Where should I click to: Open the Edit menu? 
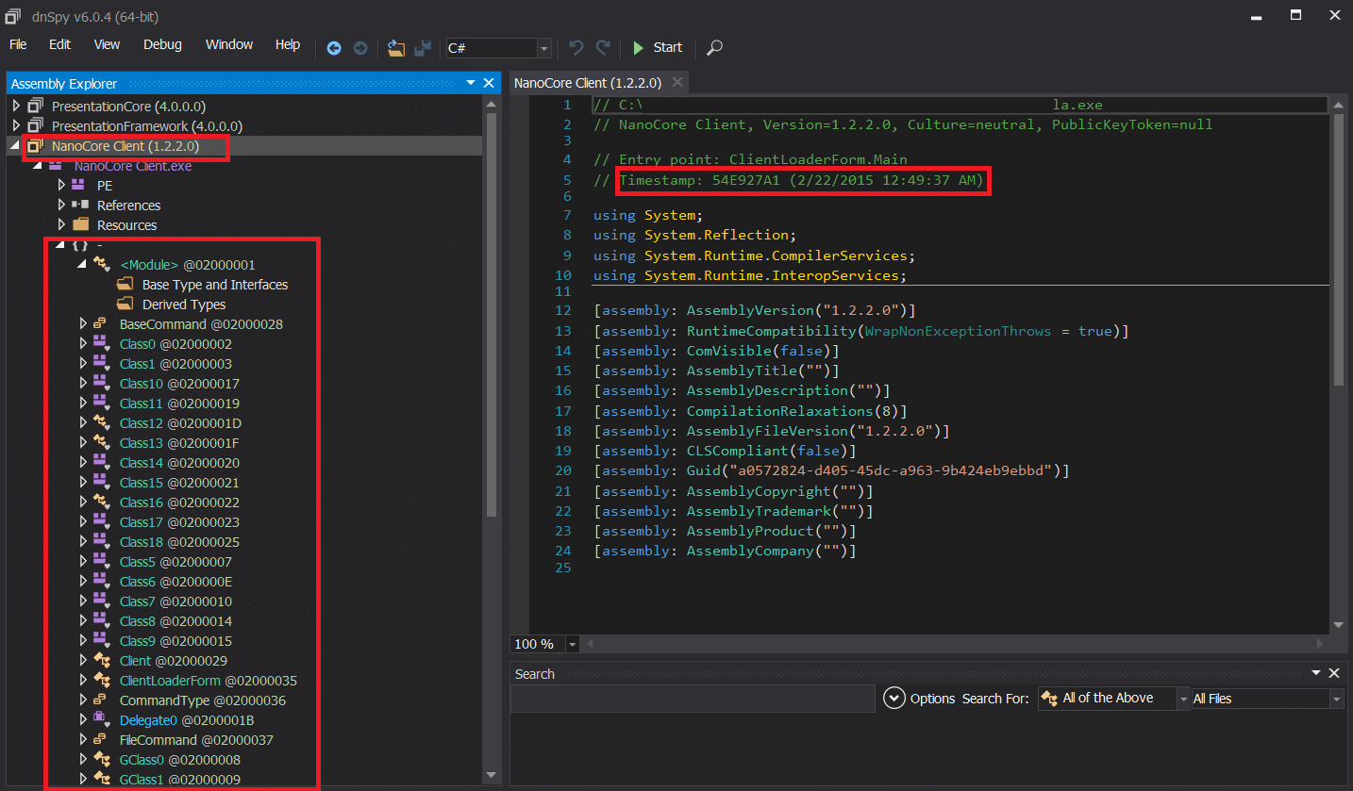(x=60, y=44)
